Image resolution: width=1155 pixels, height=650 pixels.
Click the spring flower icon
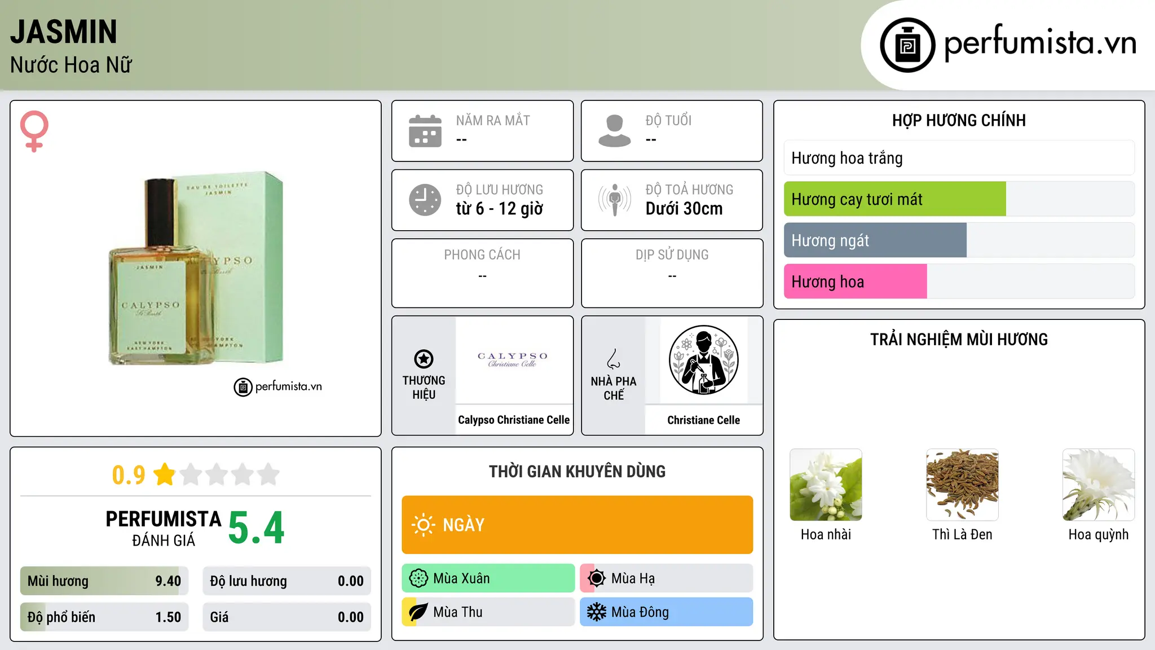(418, 578)
